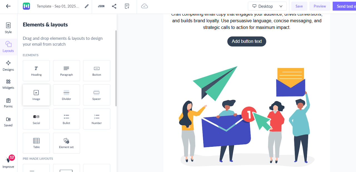Expand the Desktop view dropdown
The width and height of the screenshot is (356, 172).
267,6
